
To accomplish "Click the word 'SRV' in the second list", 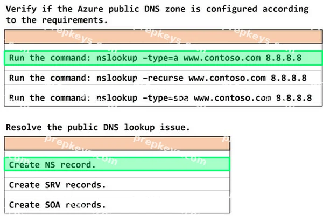I will [x=53, y=185].
